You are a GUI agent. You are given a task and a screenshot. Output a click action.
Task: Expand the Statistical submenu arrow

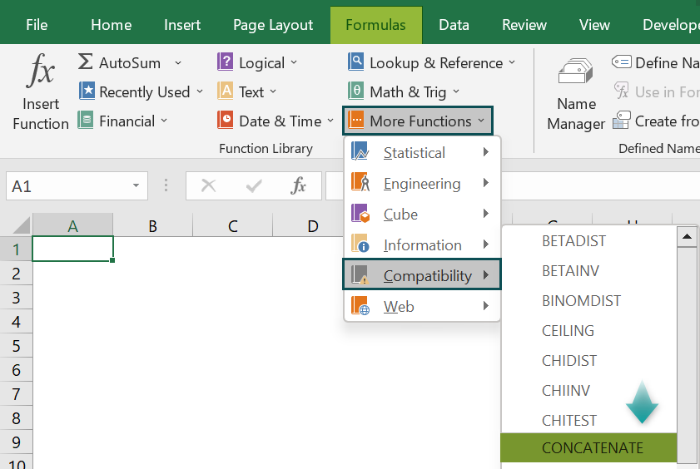[x=486, y=152]
